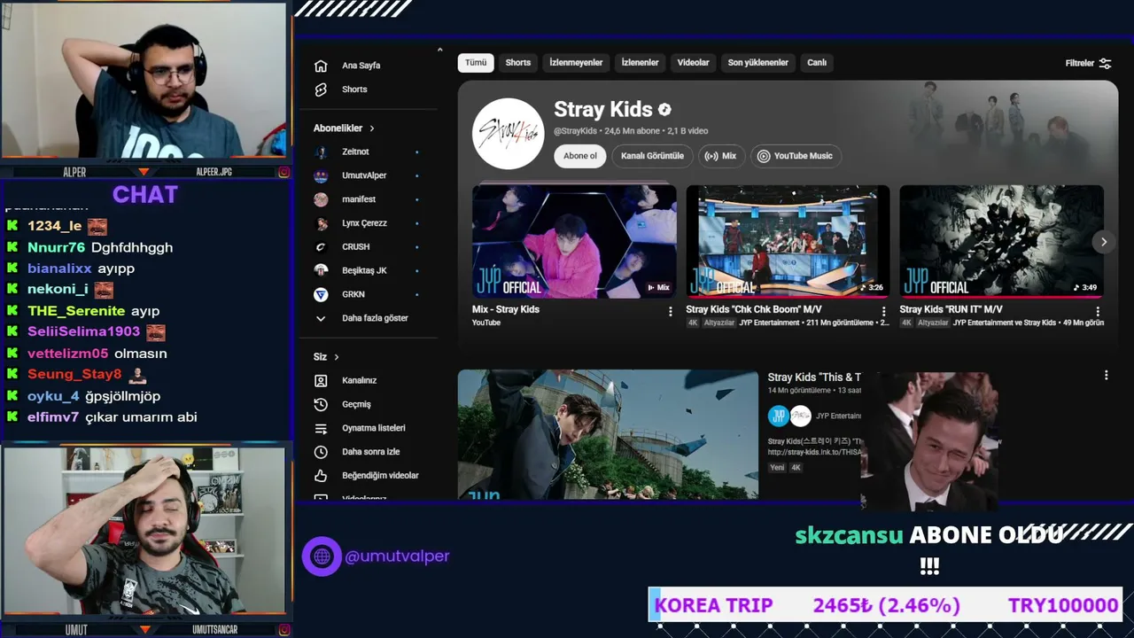Click the Filtreler sliders icon
Image resolution: width=1134 pixels, height=638 pixels.
click(1105, 64)
